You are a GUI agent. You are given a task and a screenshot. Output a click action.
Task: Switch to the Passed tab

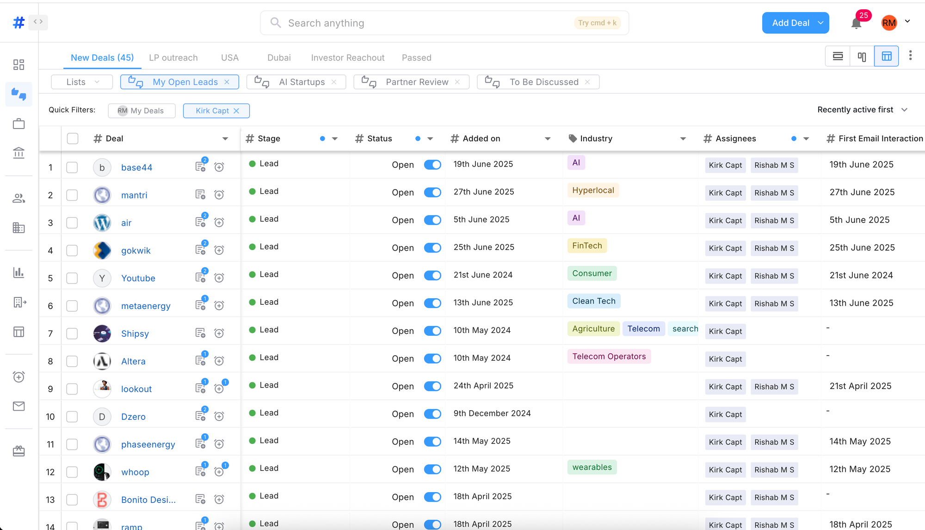click(416, 58)
